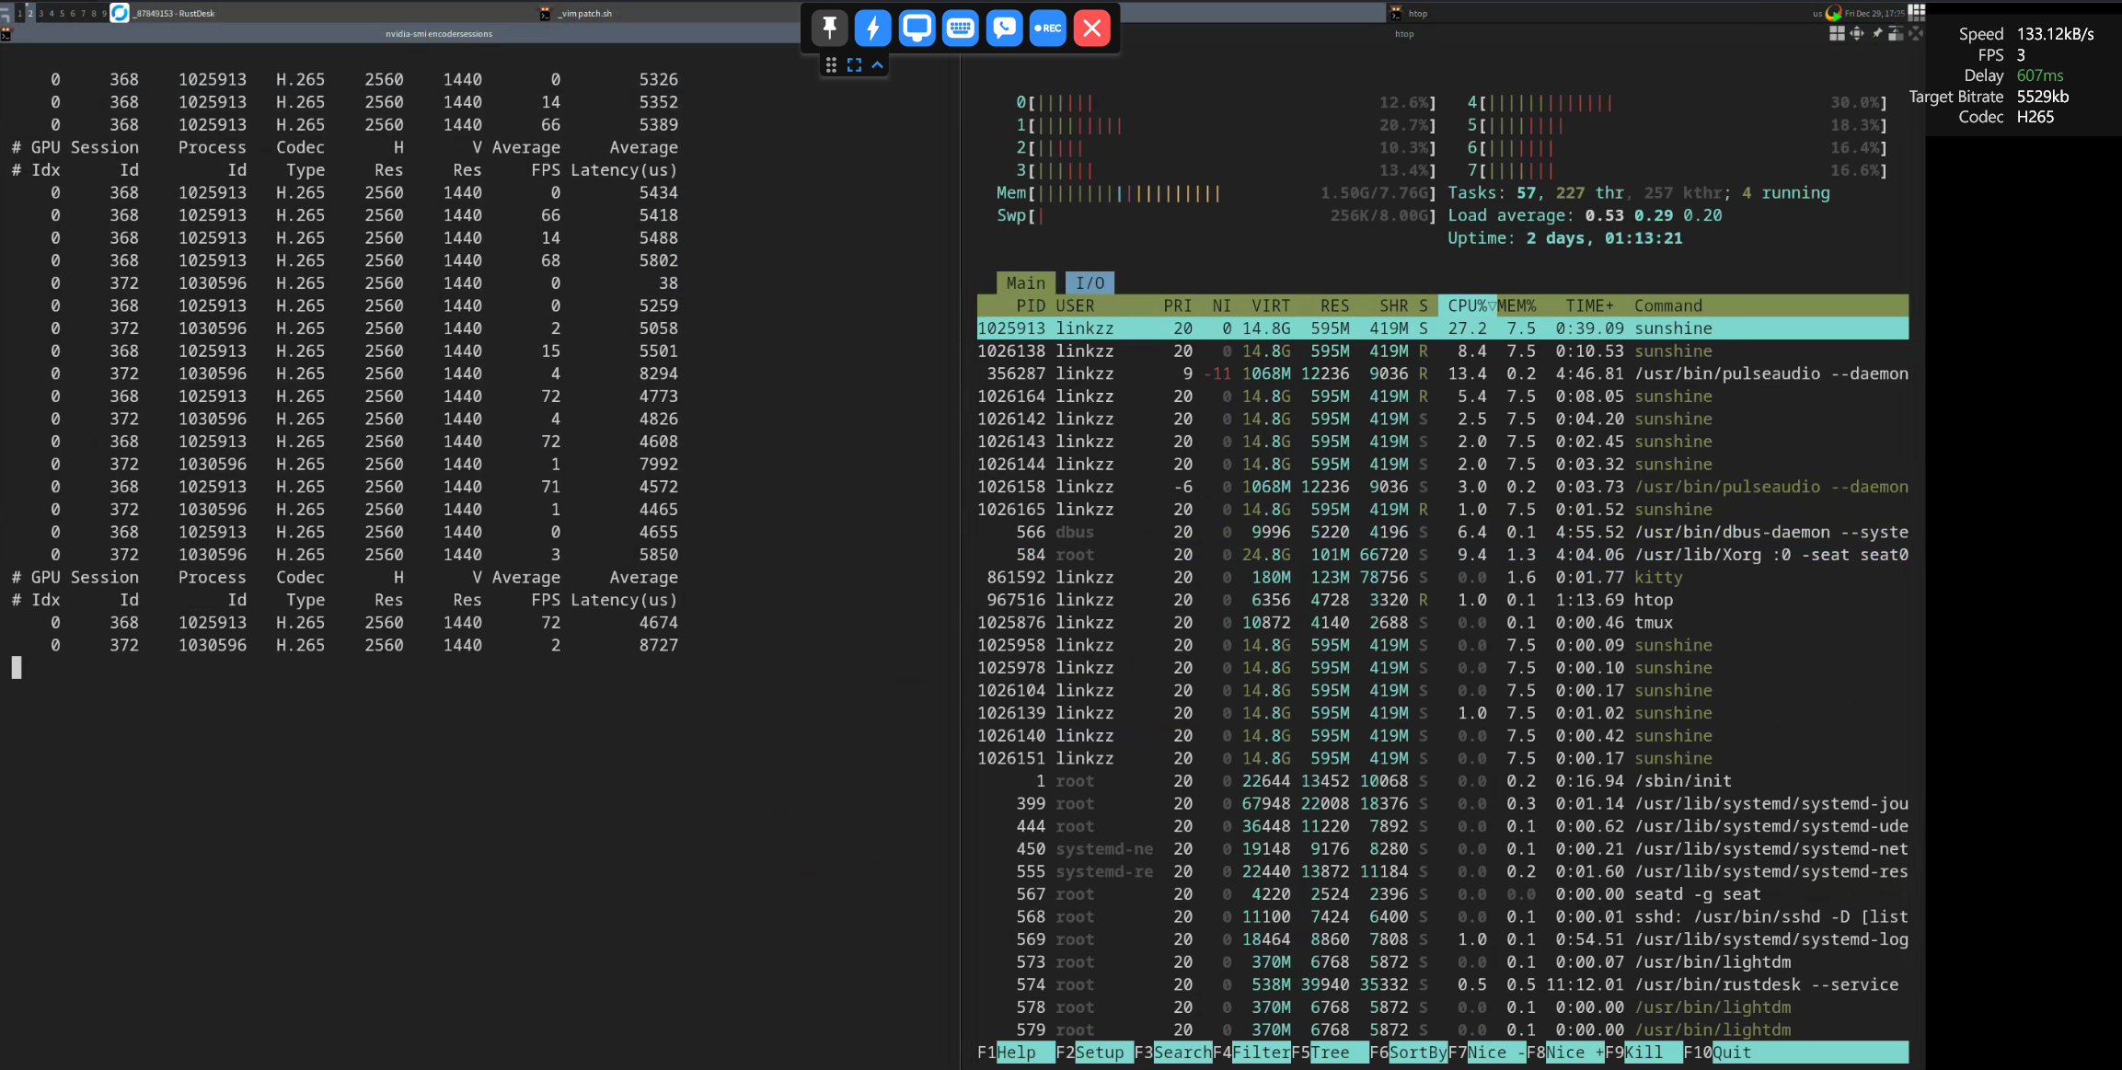The image size is (2122, 1070).
Task: Click F3 Search in the htop footer
Action: 1173,1052
